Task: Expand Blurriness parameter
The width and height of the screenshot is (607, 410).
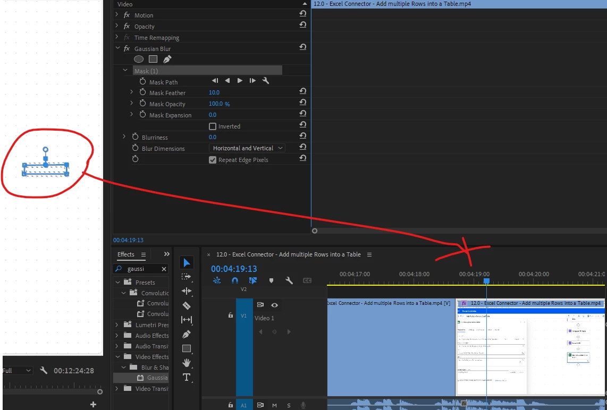Action: 124,136
